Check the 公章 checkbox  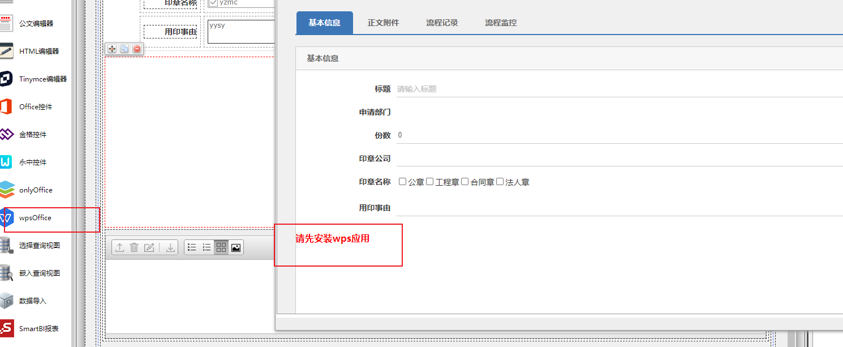tap(403, 182)
